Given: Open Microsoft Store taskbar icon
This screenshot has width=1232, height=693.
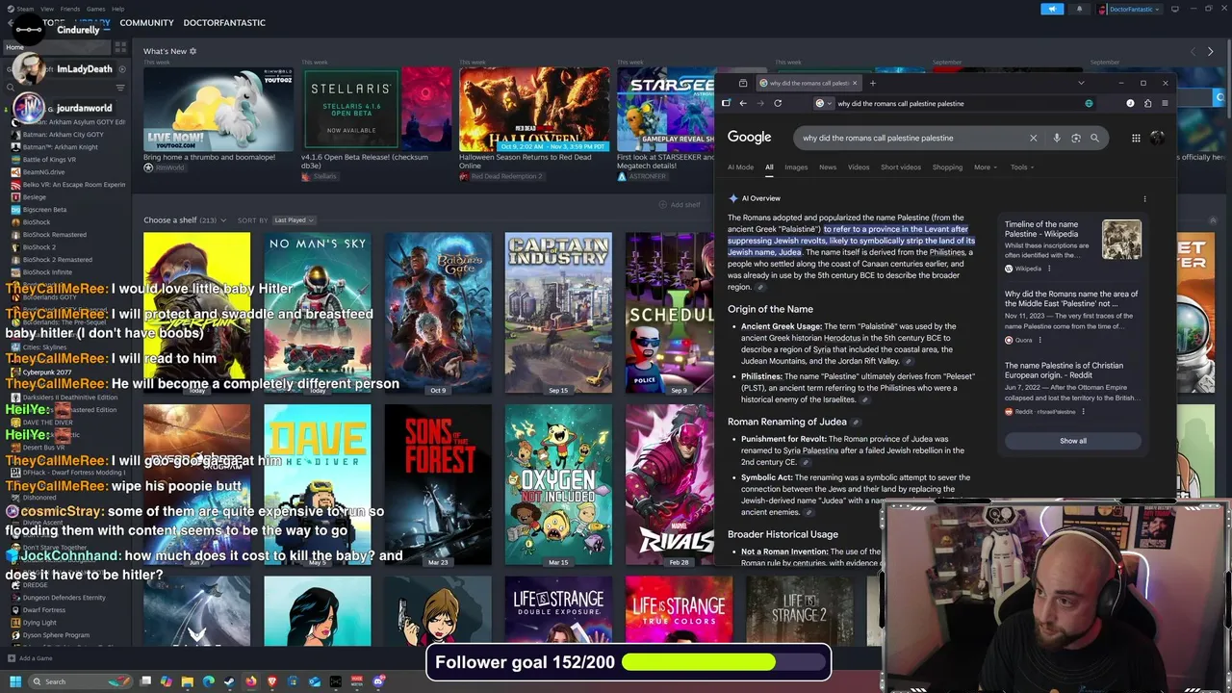Looking at the screenshot, I should 293,681.
